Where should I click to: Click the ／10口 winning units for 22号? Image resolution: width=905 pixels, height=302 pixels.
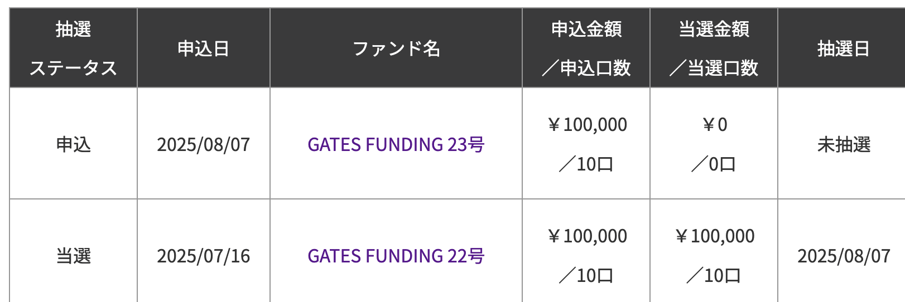click(x=714, y=275)
